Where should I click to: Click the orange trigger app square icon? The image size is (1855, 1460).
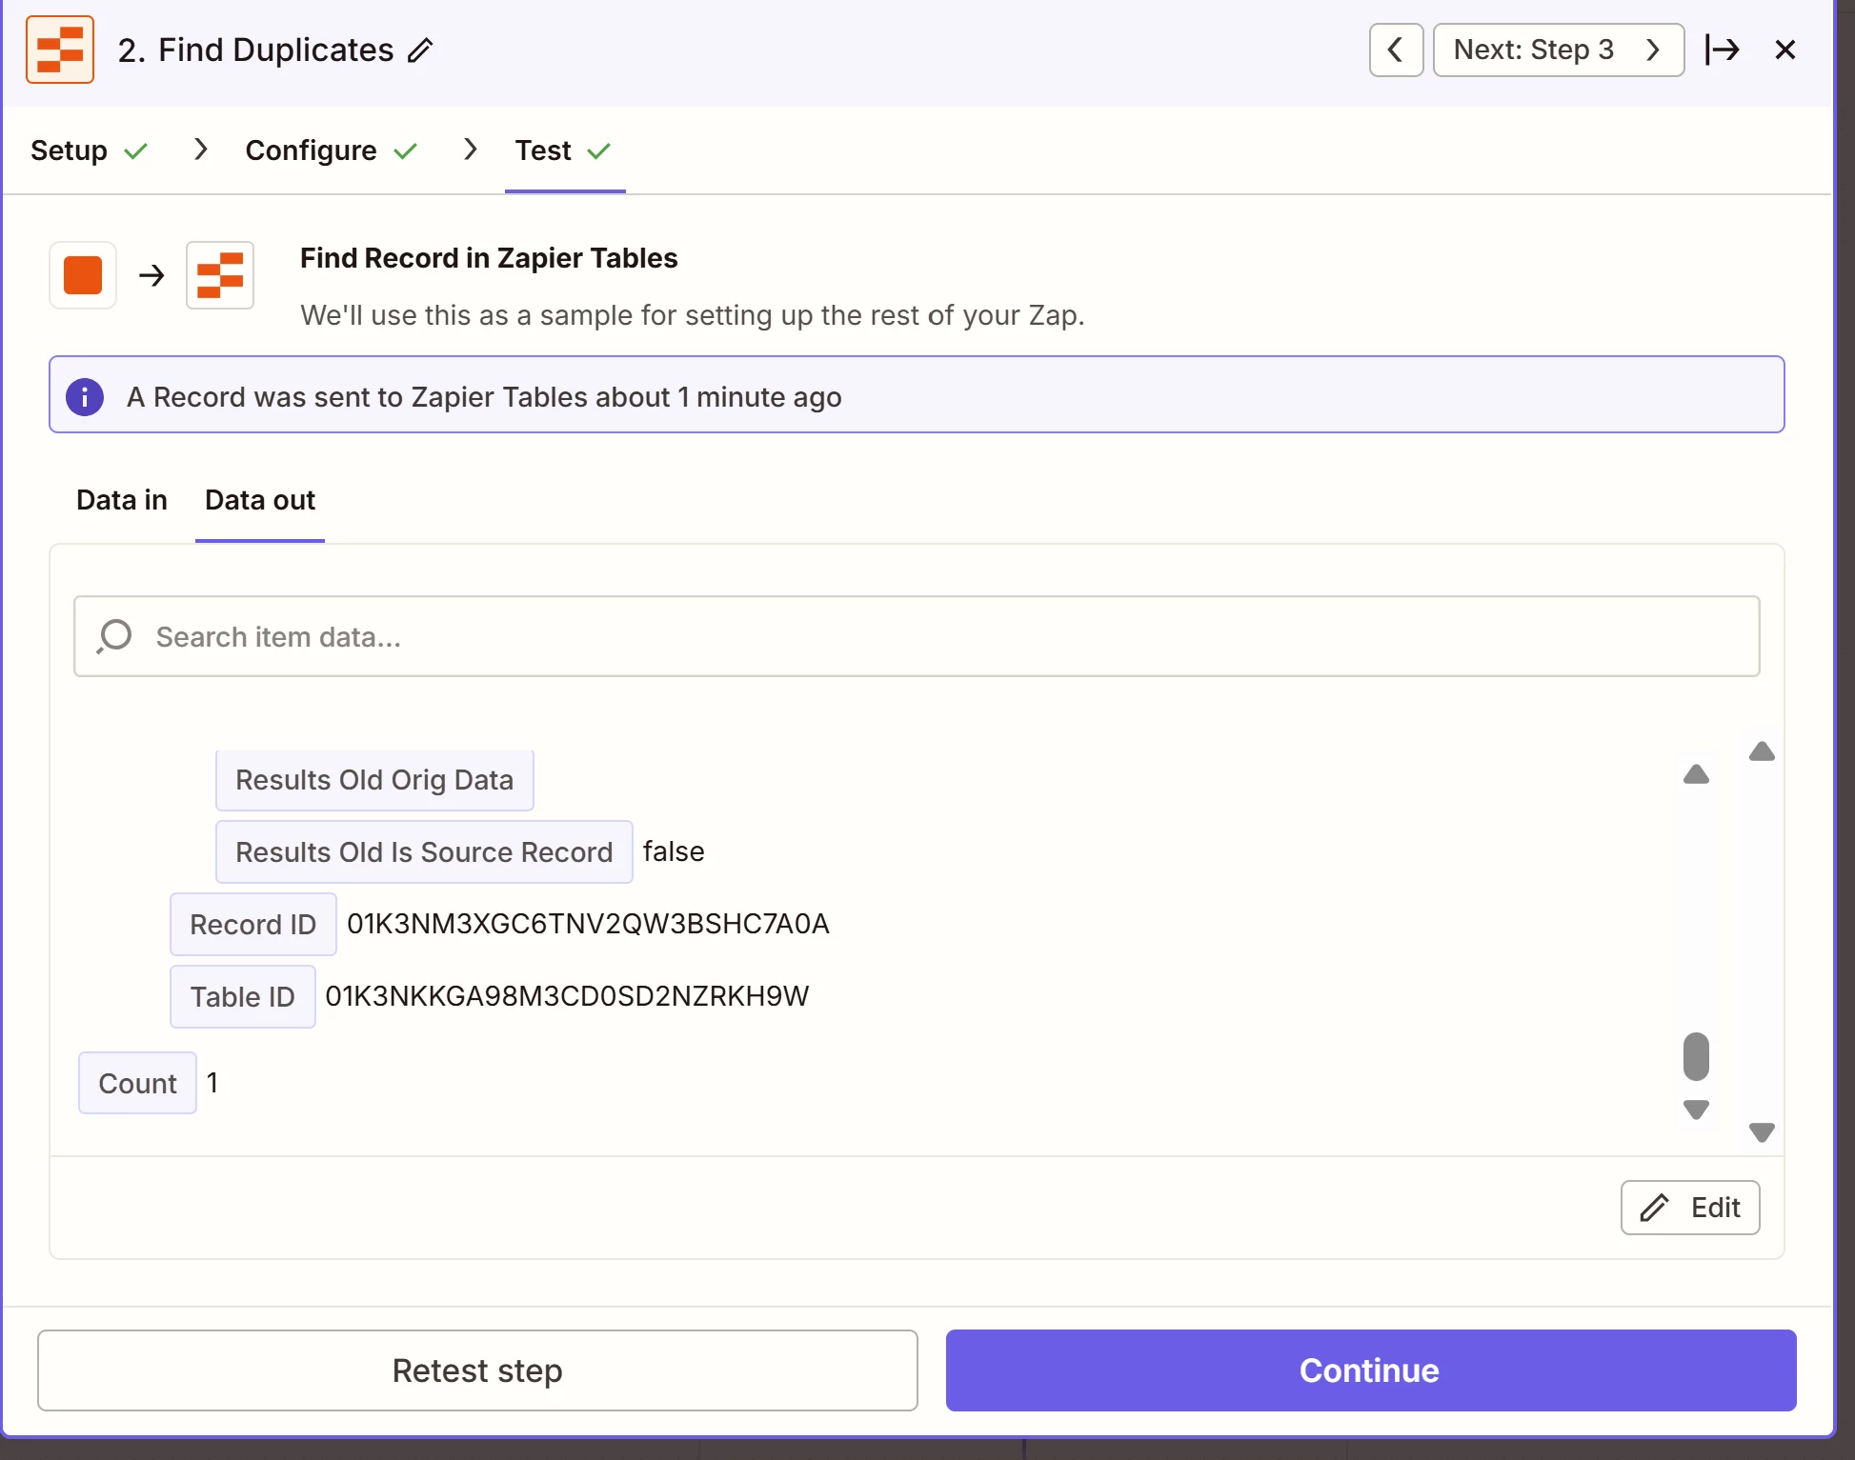pyautogui.click(x=83, y=275)
